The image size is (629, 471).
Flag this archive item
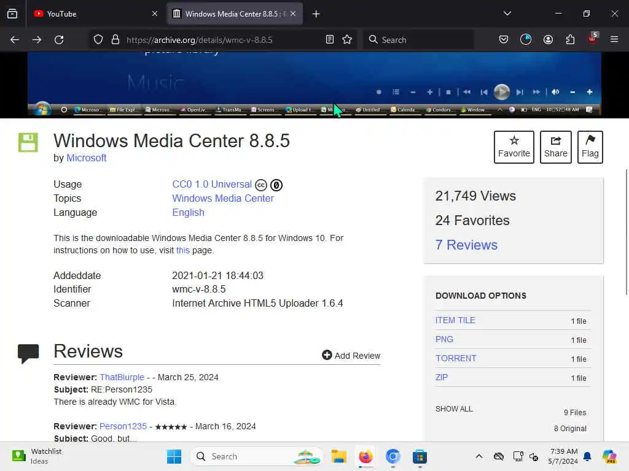coord(590,147)
